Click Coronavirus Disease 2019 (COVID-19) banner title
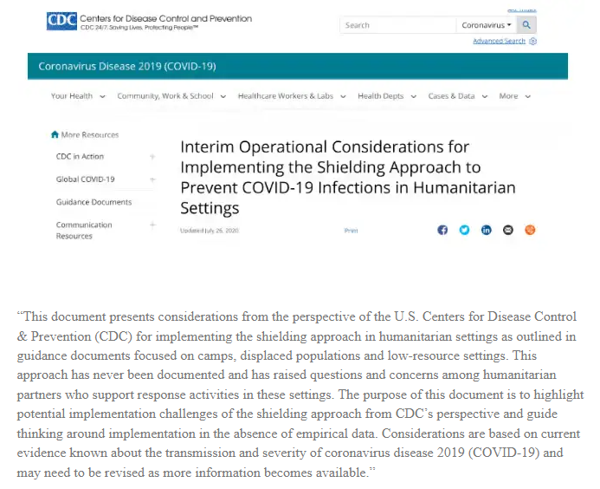This screenshot has width=600, height=489. pyautogui.click(x=127, y=66)
